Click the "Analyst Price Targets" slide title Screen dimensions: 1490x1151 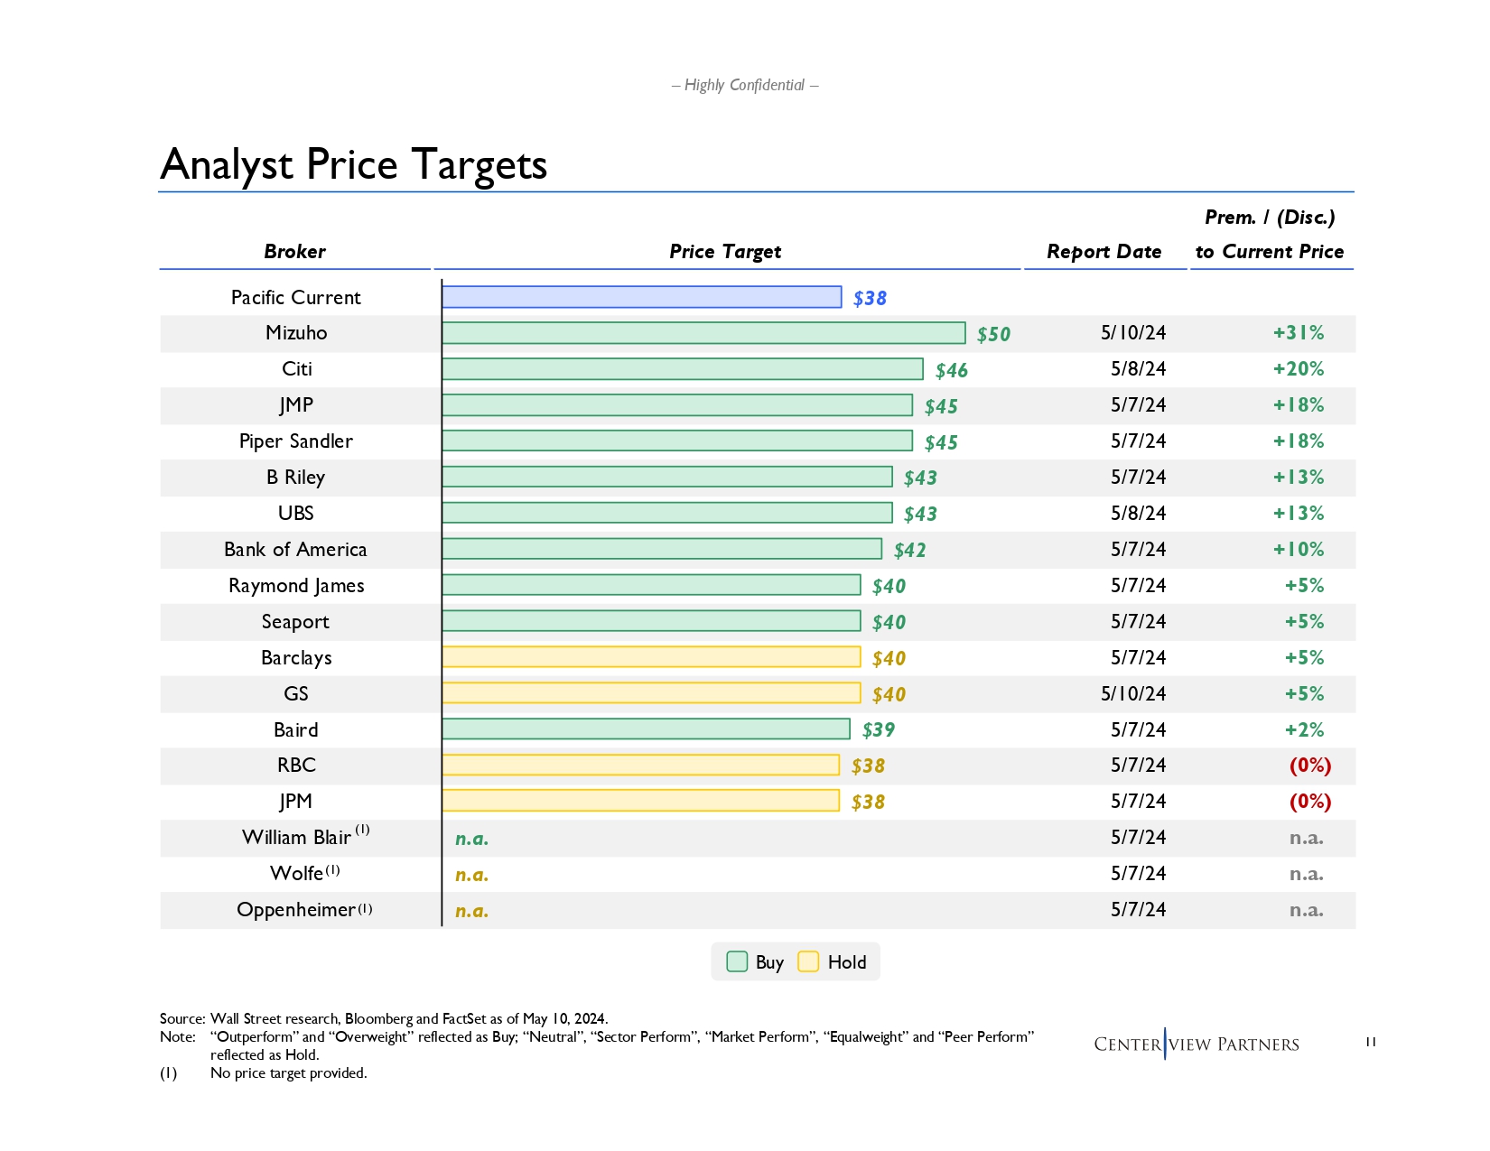tap(354, 164)
